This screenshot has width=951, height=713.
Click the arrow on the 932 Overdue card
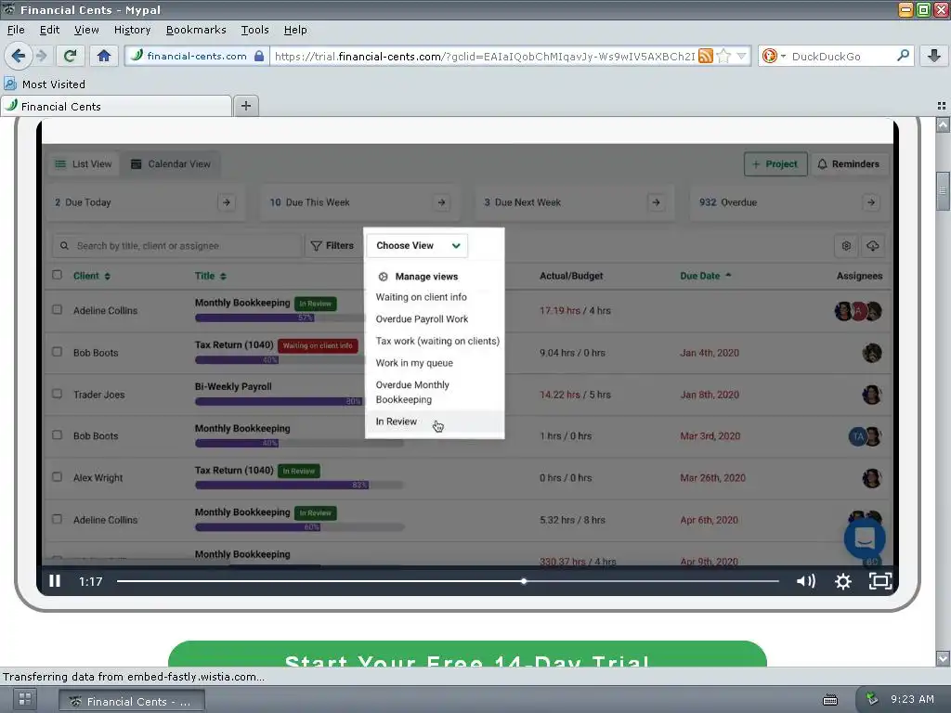click(x=871, y=202)
